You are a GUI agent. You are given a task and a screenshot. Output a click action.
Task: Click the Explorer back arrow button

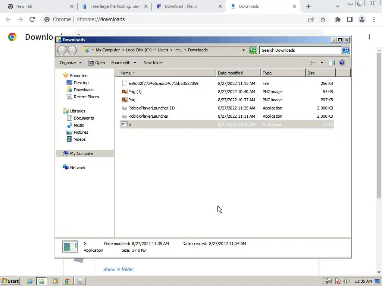[62, 50]
